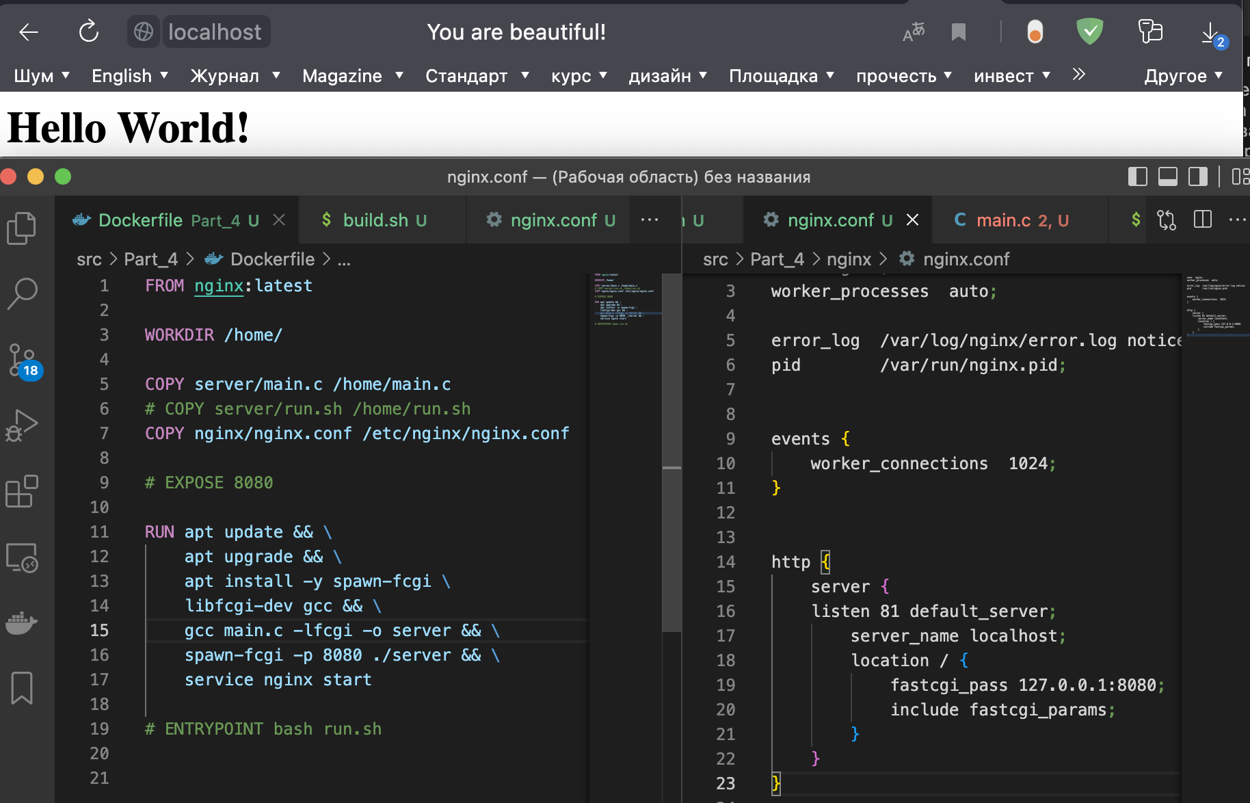
Task: Toggle the secondary sidebar layout button
Action: (1198, 176)
